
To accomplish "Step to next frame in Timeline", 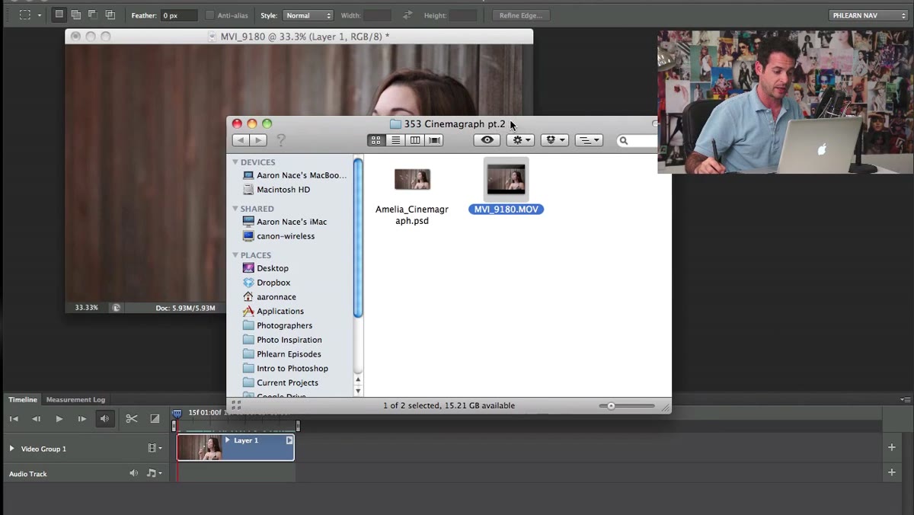I will (81, 418).
